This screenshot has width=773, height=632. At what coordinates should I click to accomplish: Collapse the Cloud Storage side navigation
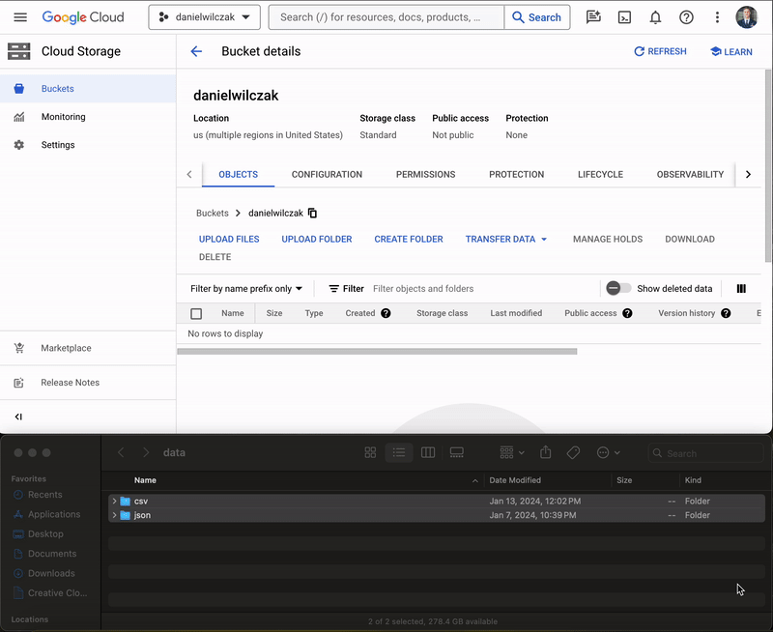click(x=18, y=417)
